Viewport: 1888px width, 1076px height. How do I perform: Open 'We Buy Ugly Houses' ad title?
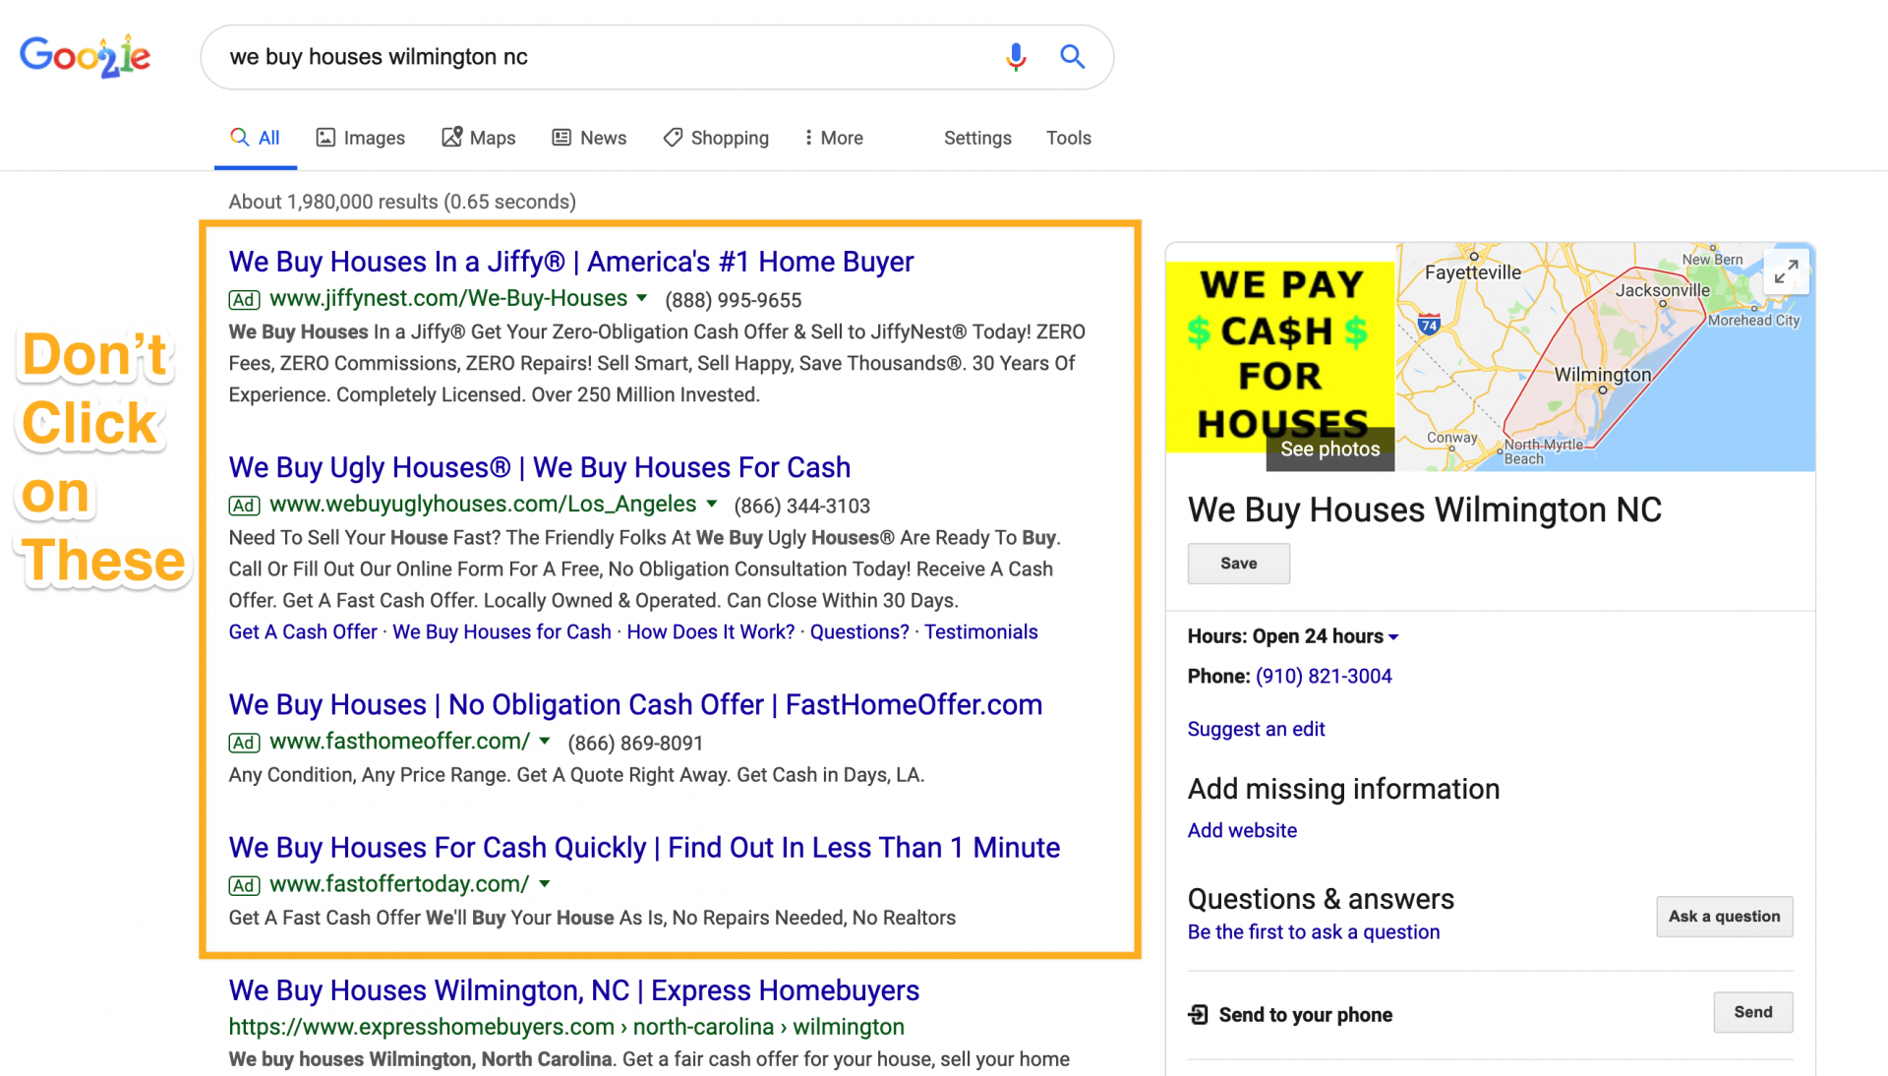(x=539, y=467)
